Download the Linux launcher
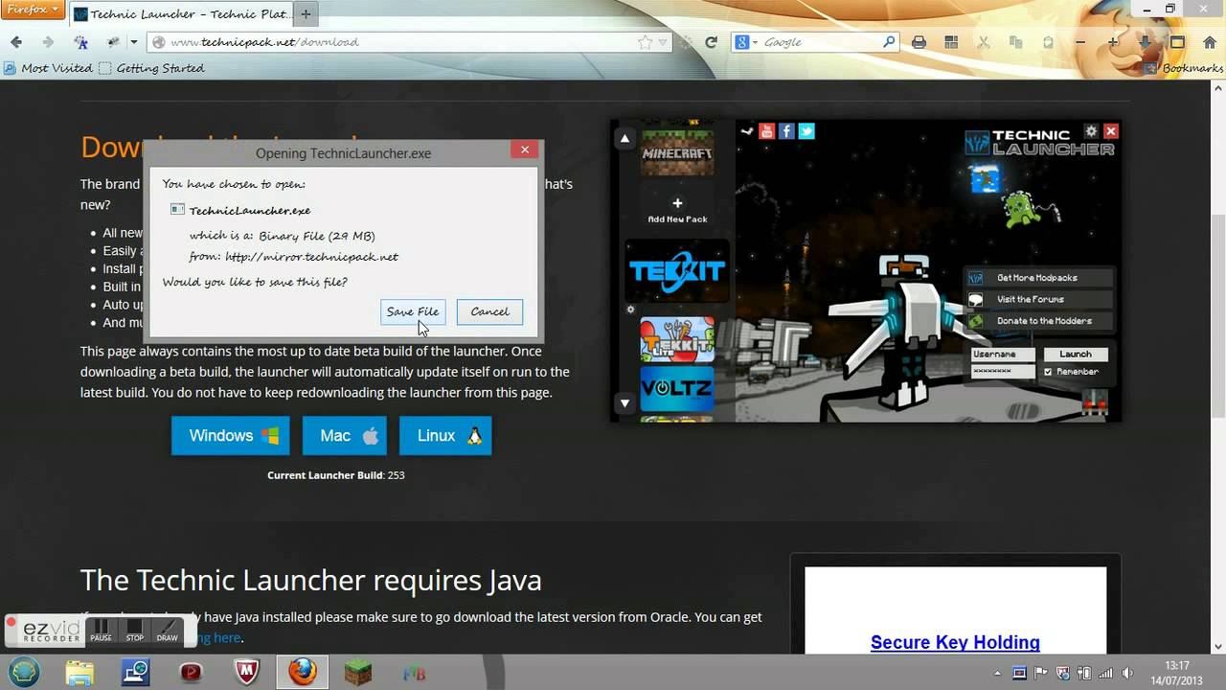This screenshot has width=1226, height=690. (x=445, y=436)
